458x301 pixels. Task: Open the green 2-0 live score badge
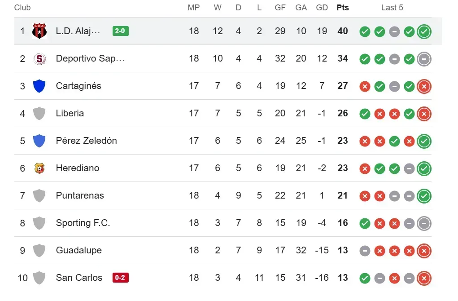point(121,31)
